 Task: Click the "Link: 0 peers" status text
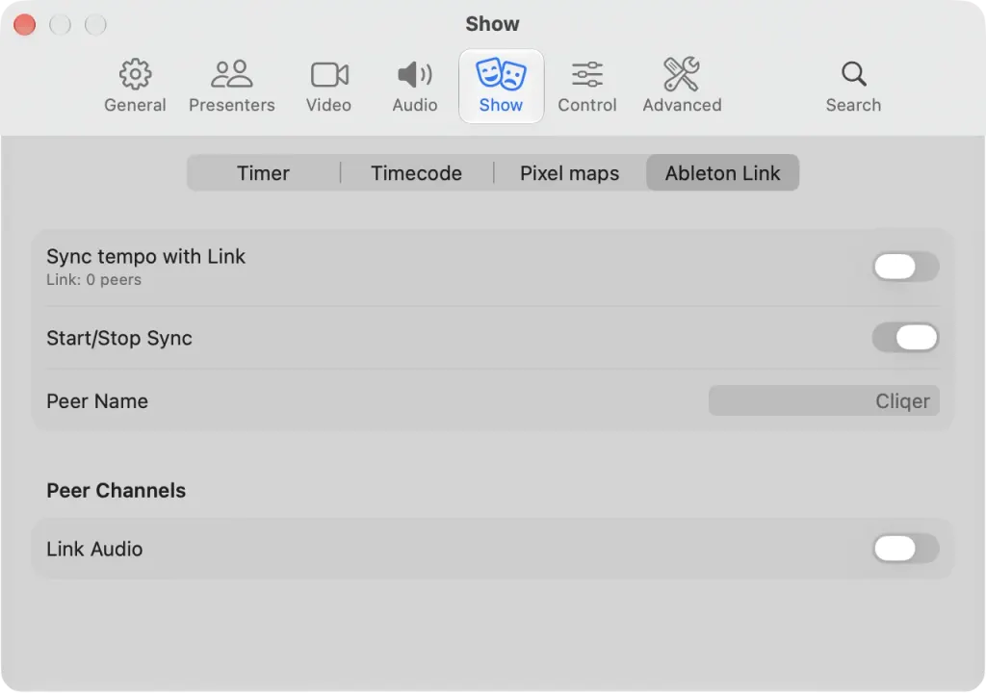click(93, 280)
